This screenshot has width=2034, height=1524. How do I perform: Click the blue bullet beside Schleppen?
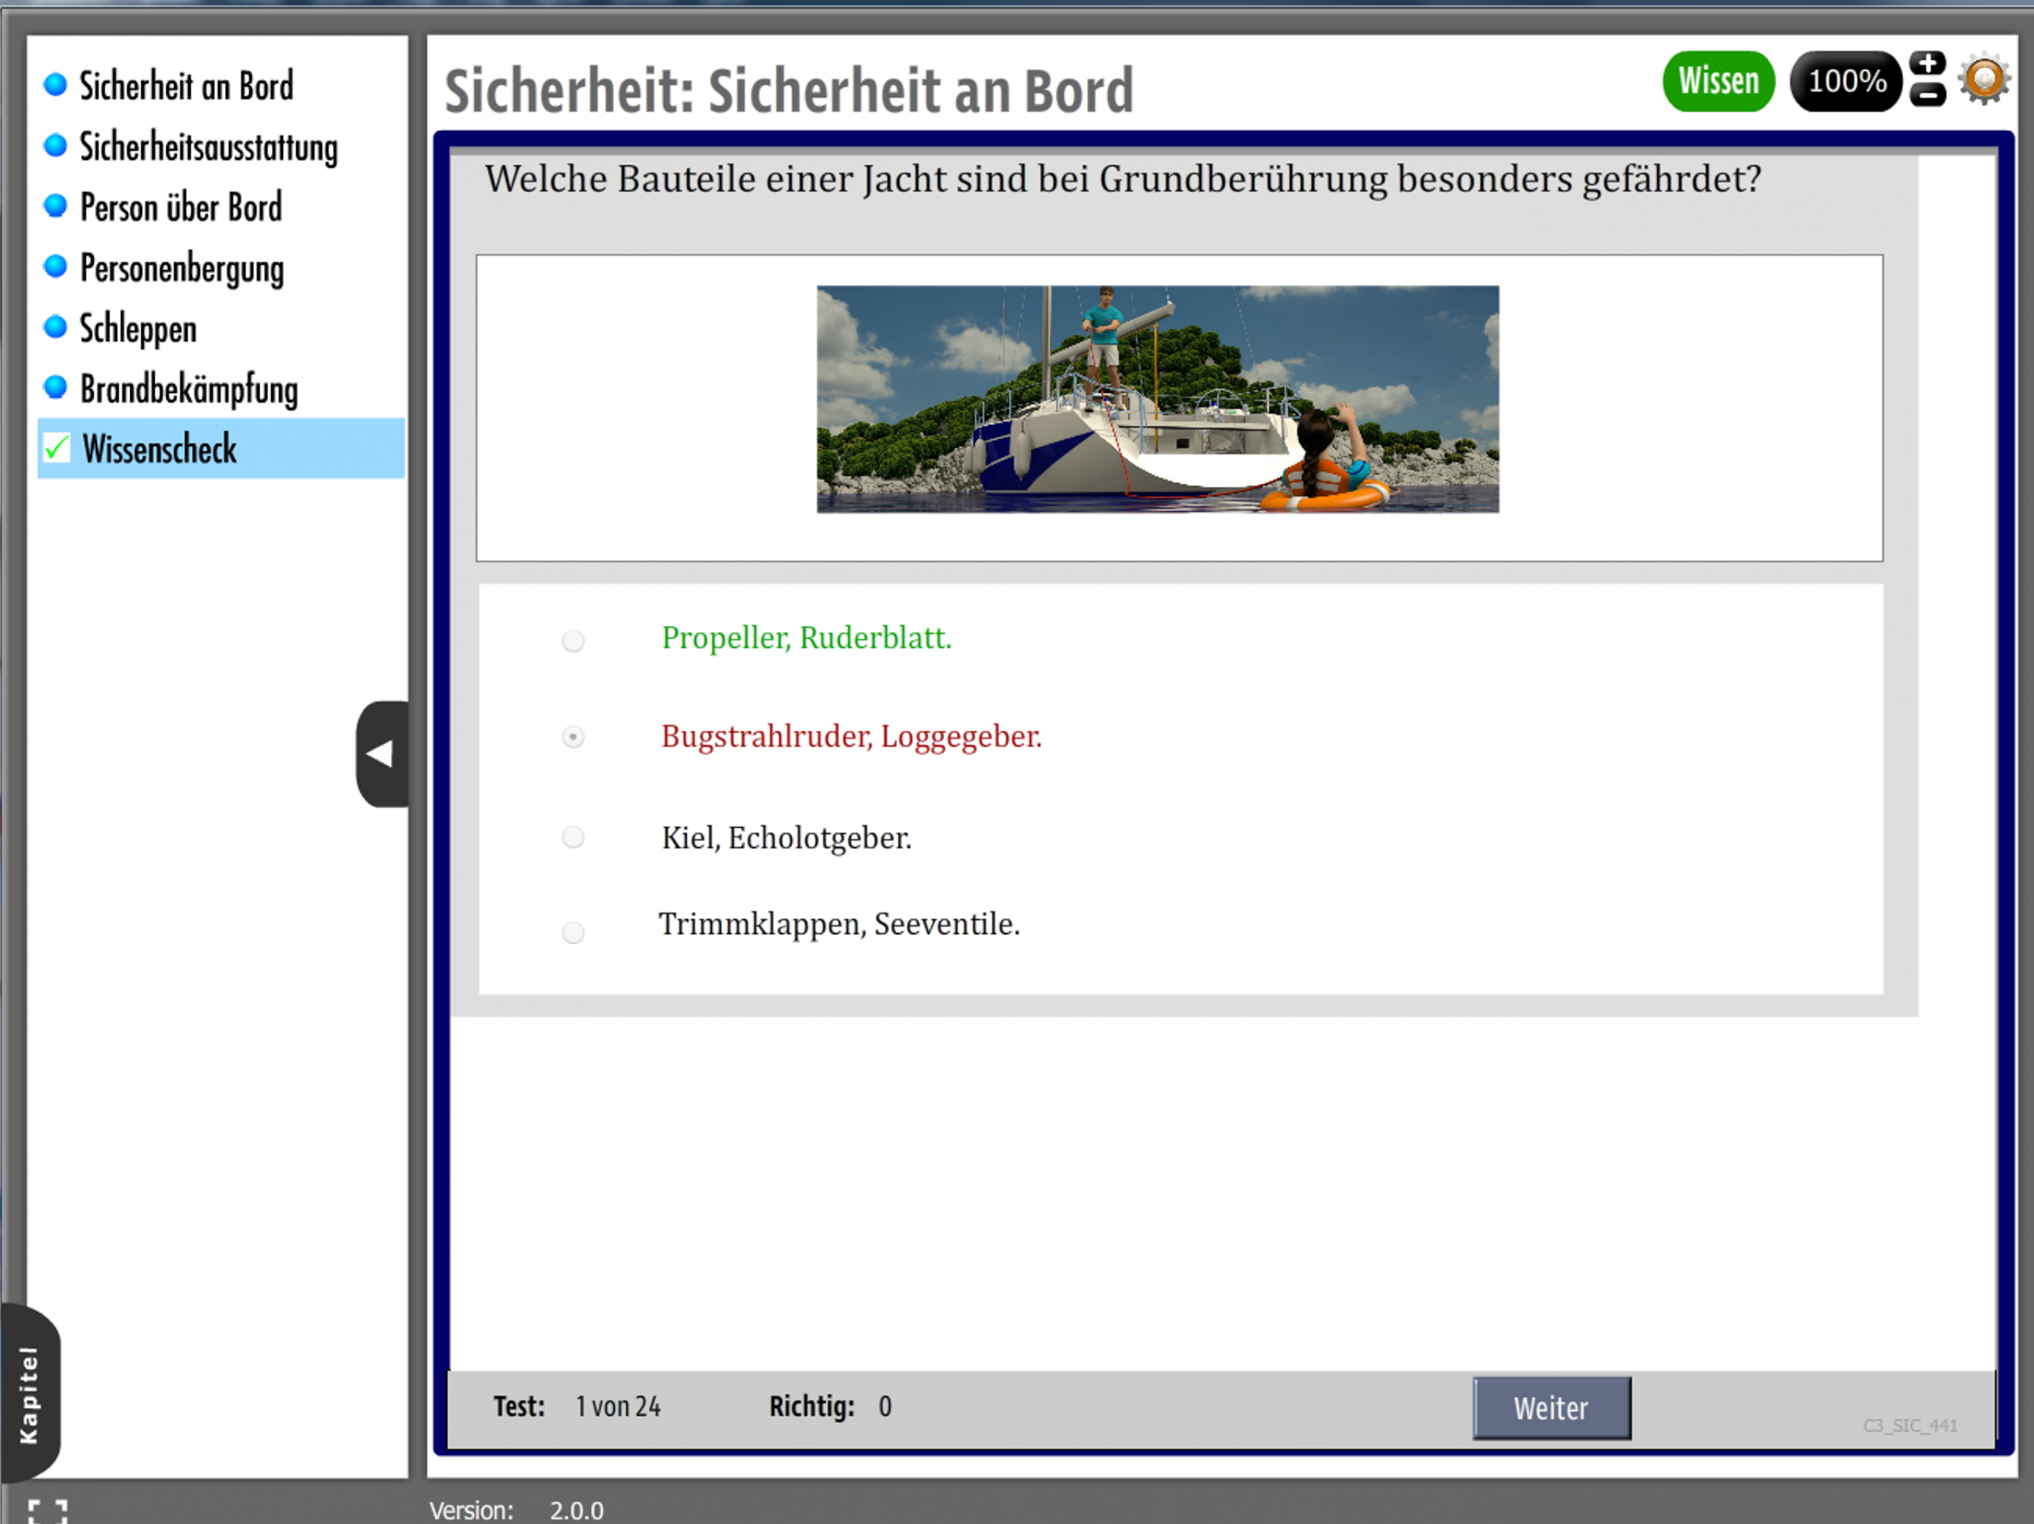tap(55, 327)
